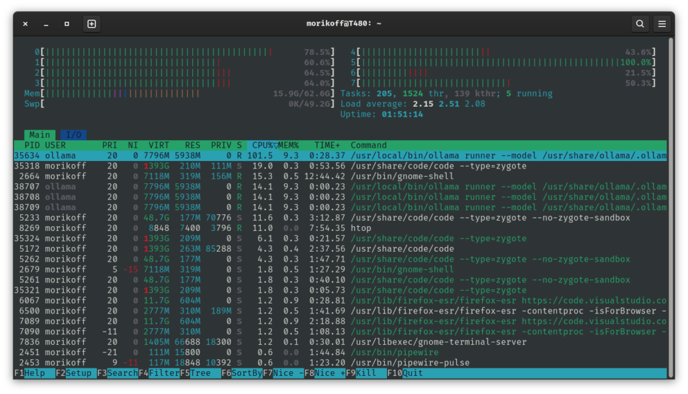Click CPU 0 usage meter
688x394 pixels.
[x=185, y=52]
